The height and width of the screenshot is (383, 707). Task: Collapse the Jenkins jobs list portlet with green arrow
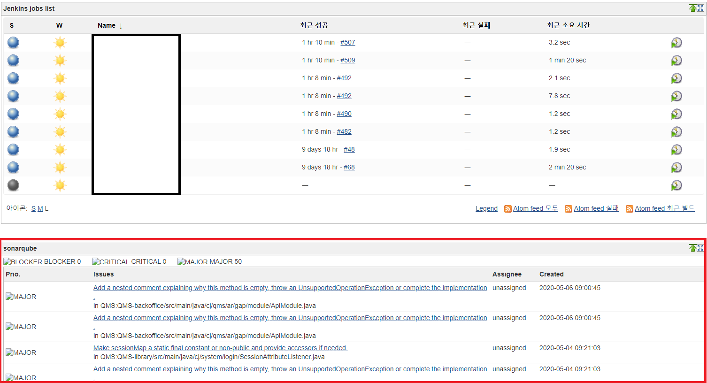pyautogui.click(x=692, y=8)
